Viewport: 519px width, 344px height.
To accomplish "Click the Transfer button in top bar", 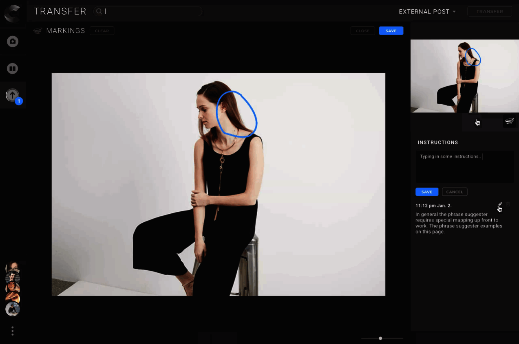I will coord(490,11).
